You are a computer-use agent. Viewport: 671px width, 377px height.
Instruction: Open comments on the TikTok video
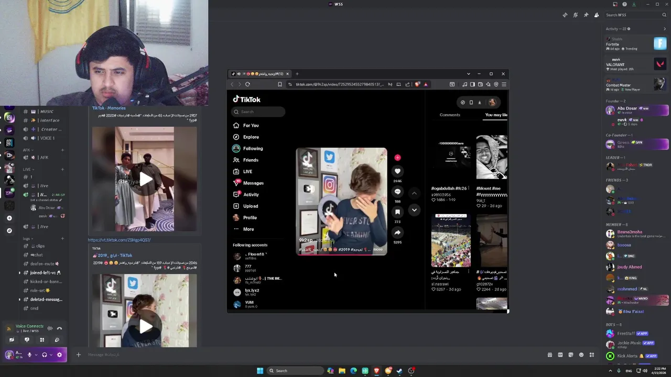click(x=397, y=192)
